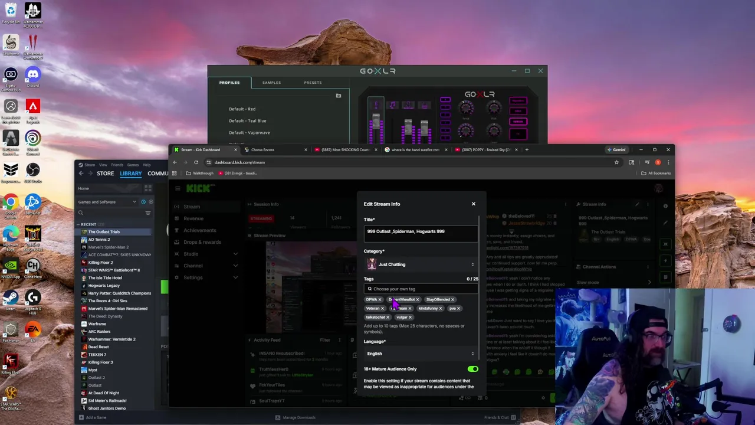Image resolution: width=755 pixels, height=425 pixels.
Task: Open the Steam Games menu
Action: (x=133, y=165)
